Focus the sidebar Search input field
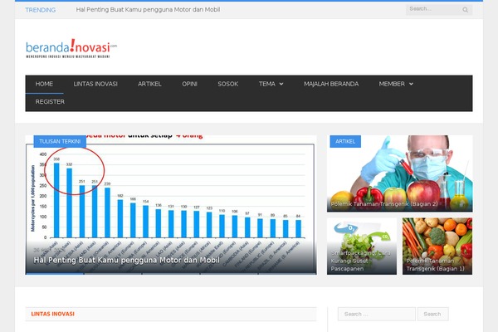 377,314
